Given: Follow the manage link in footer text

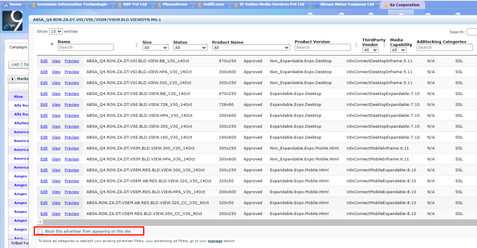Looking at the screenshot, I should [x=215, y=241].
